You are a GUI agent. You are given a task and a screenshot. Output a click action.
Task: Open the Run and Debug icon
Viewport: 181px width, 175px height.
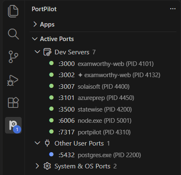tap(13, 80)
